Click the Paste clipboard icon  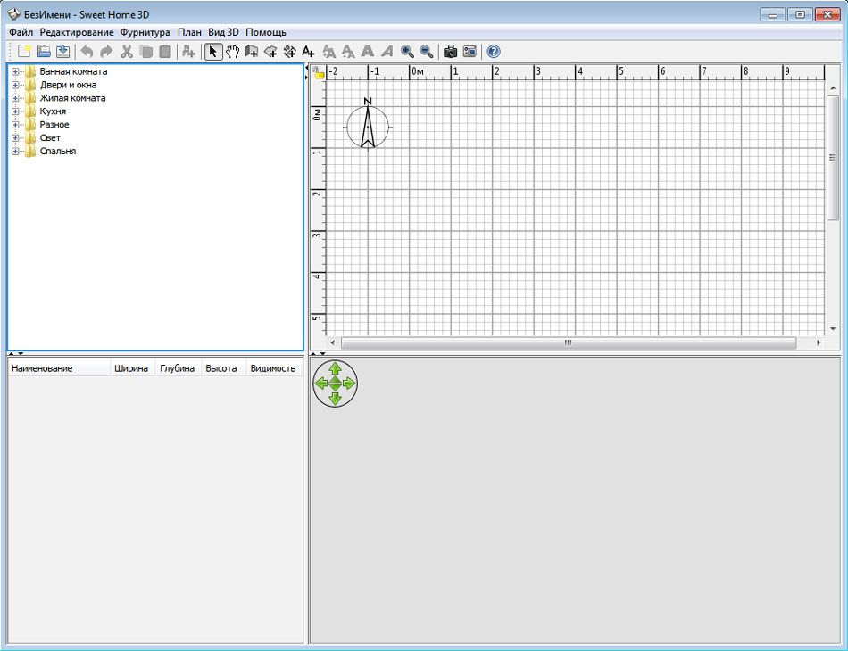165,52
